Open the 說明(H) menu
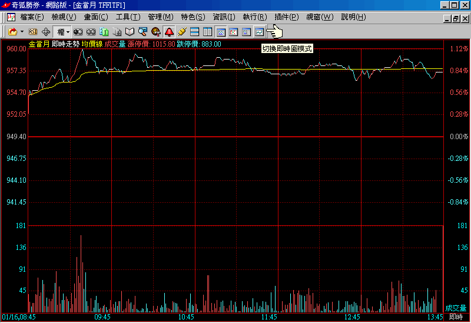Screen dimensions: 471x323 354,17
